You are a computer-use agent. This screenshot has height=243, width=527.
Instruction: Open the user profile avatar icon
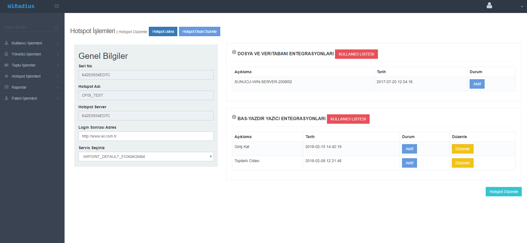[489, 6]
